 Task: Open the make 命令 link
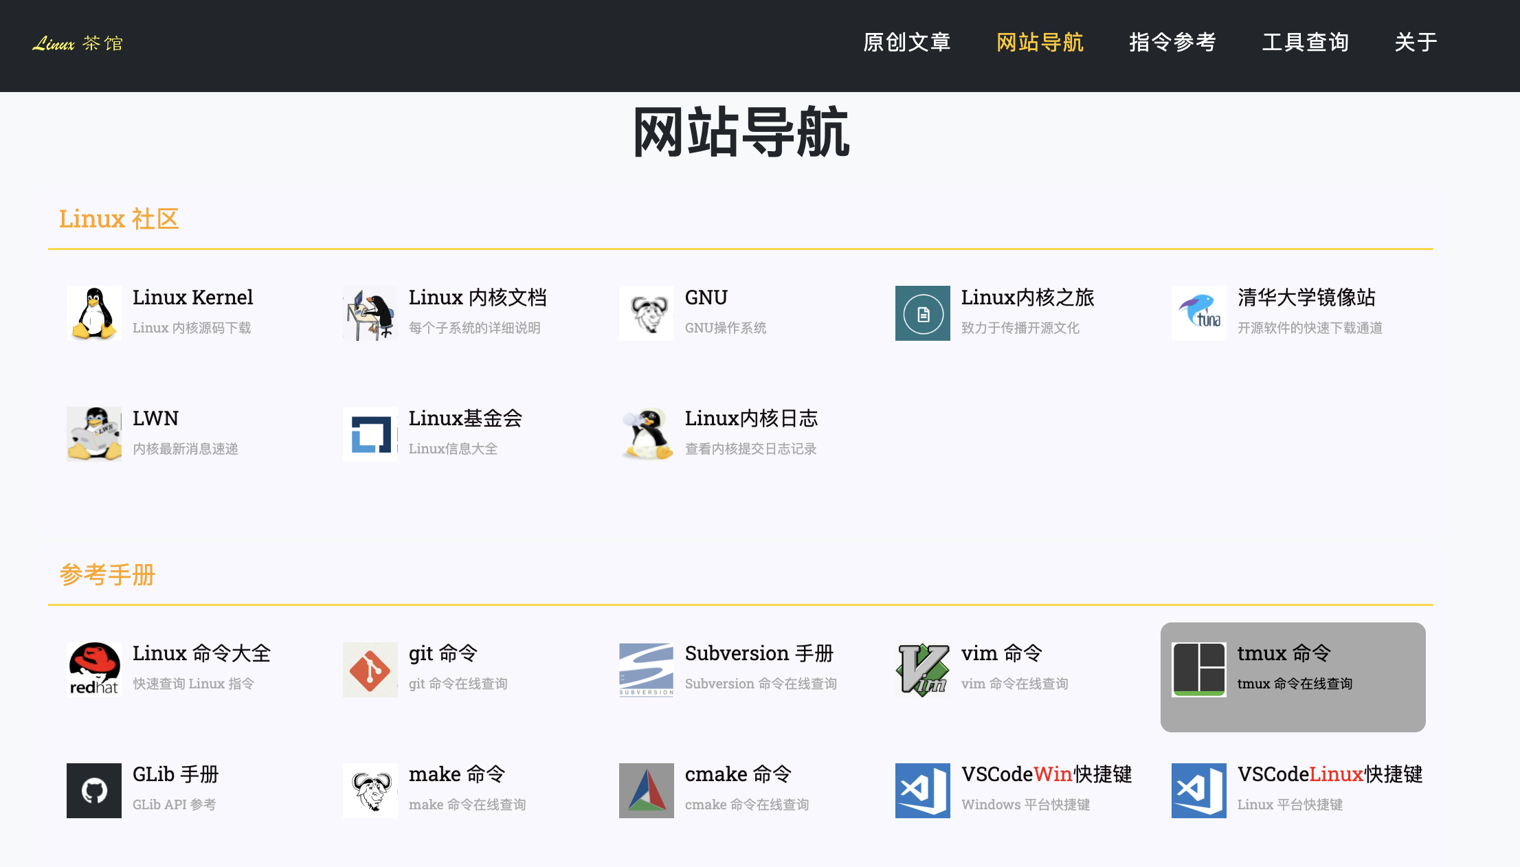(457, 774)
